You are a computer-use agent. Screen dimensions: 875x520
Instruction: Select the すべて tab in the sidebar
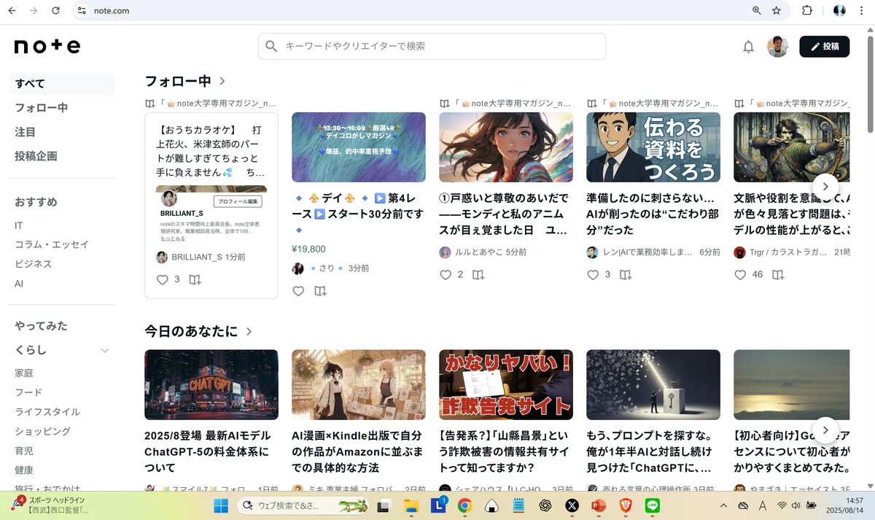pyautogui.click(x=62, y=84)
